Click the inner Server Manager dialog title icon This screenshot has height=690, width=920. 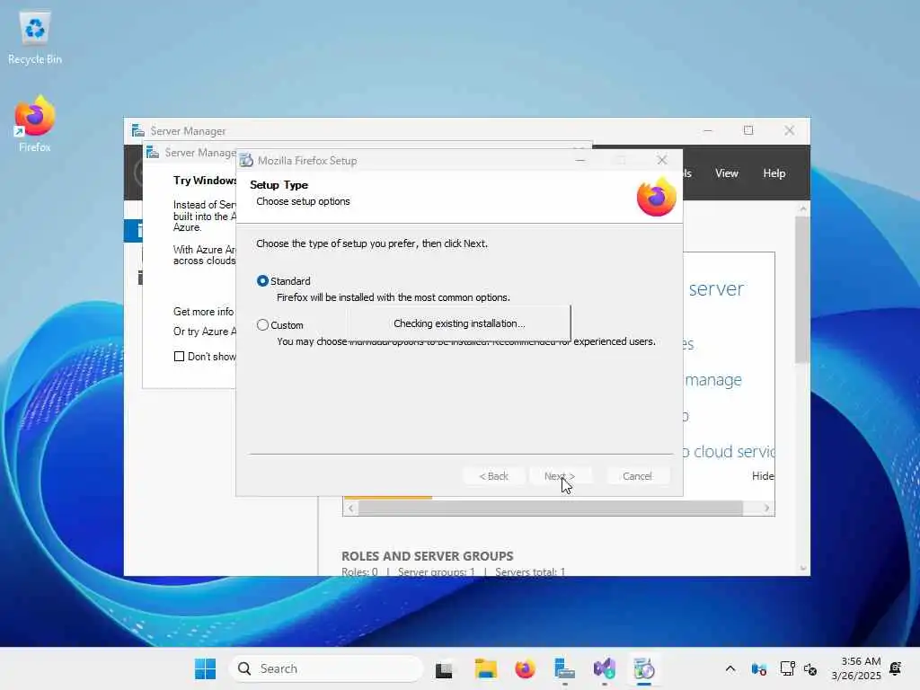point(153,153)
